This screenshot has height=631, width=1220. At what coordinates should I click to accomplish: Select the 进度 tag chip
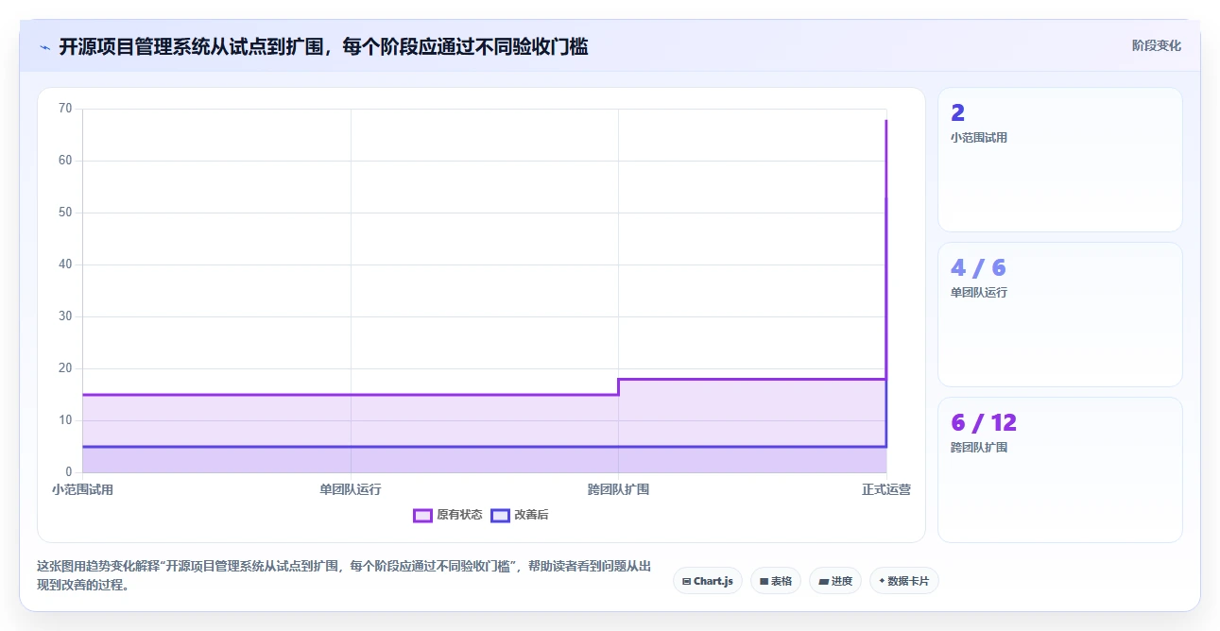point(835,581)
